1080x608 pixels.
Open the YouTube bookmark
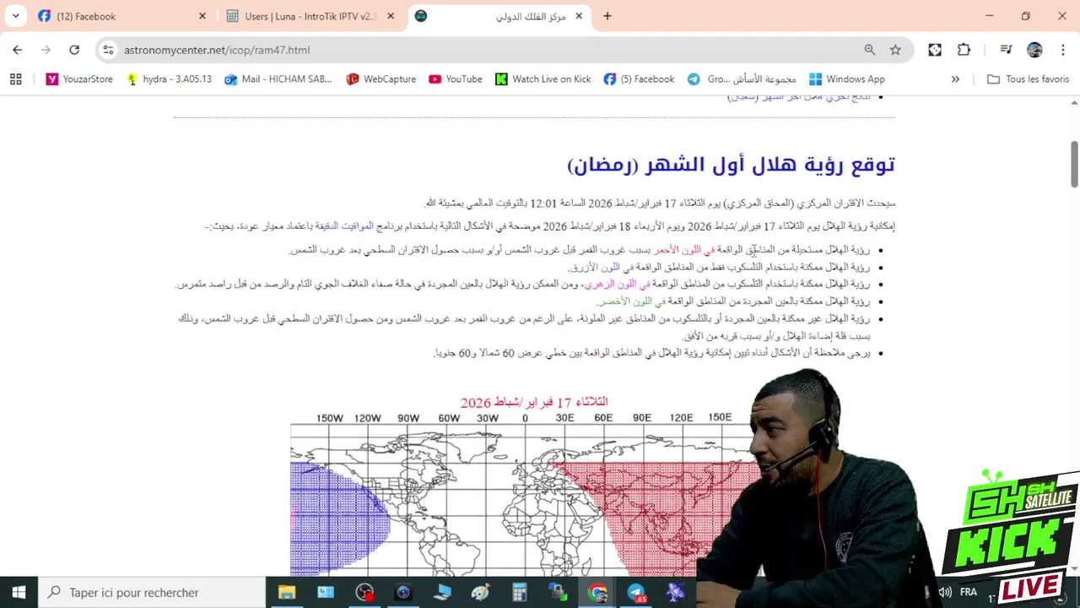tap(456, 79)
